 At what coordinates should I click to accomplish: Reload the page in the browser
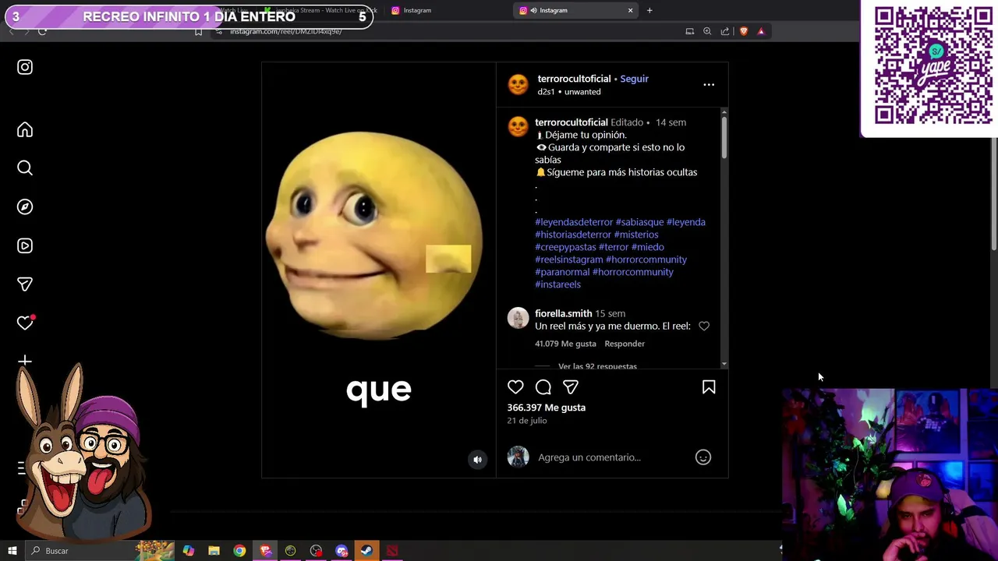(x=42, y=31)
